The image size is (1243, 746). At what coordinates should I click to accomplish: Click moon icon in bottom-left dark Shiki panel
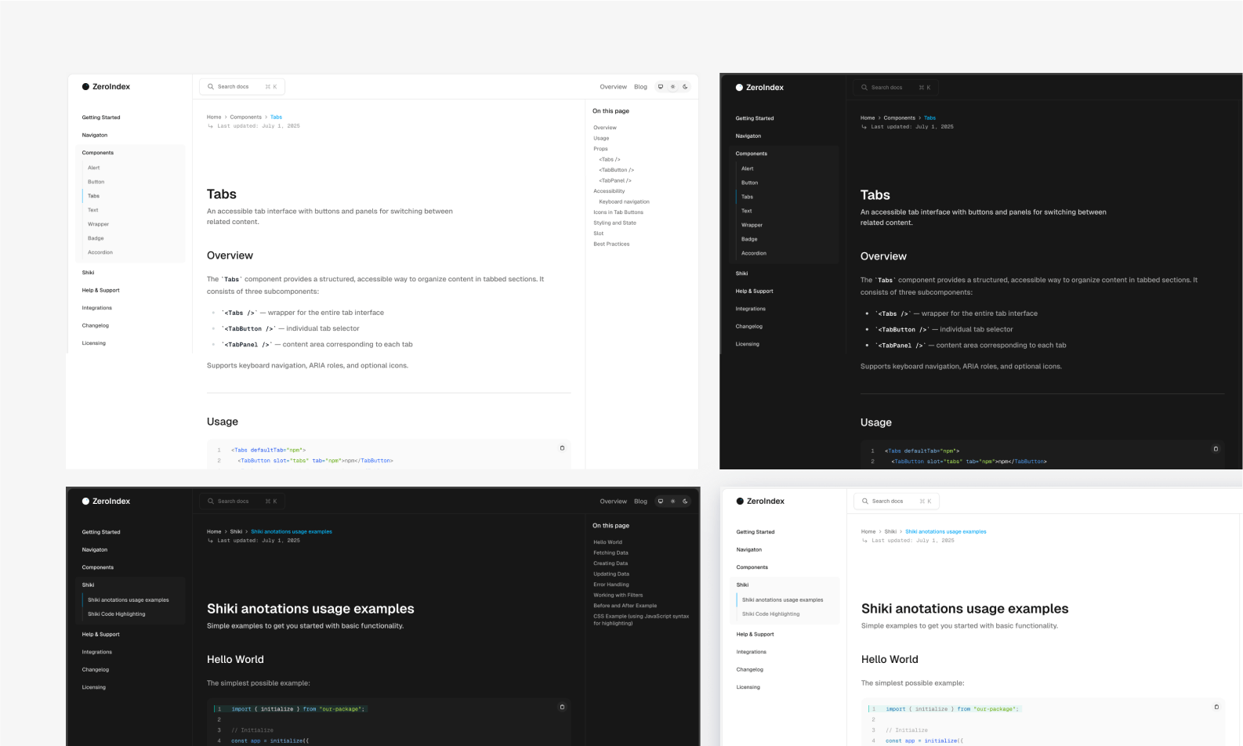[x=685, y=502]
